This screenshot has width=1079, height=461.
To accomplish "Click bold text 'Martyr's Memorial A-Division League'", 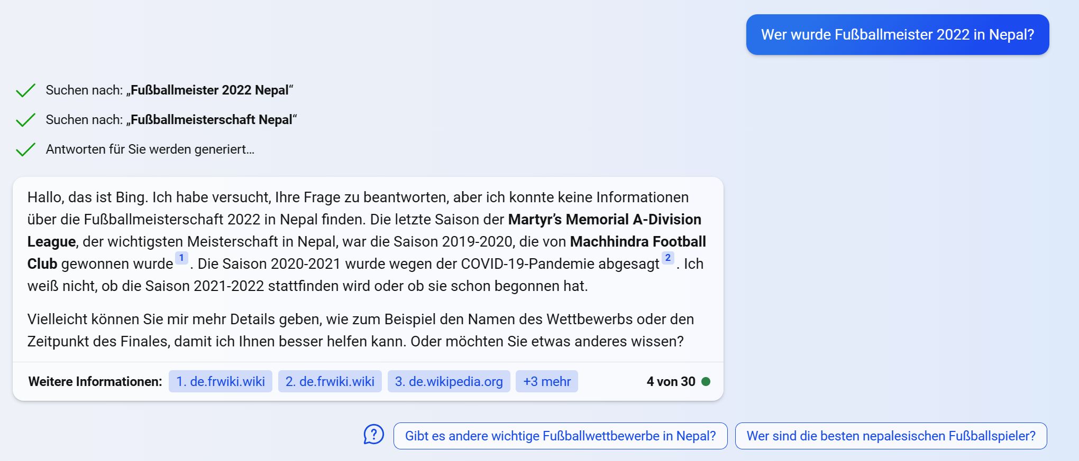I will tap(604, 220).
